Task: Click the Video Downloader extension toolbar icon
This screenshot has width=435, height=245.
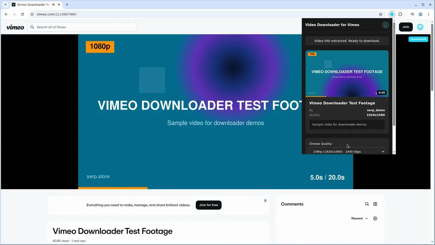Action: click(392, 14)
